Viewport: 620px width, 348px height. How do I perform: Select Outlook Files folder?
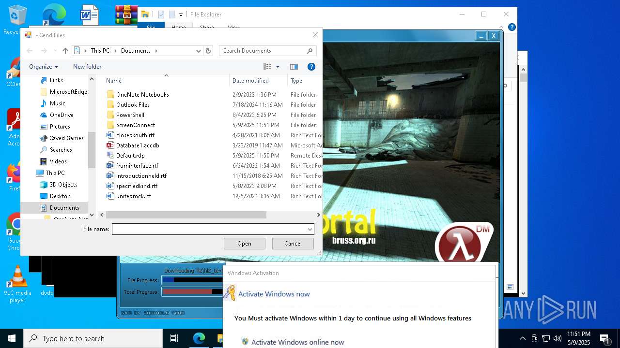(x=133, y=105)
